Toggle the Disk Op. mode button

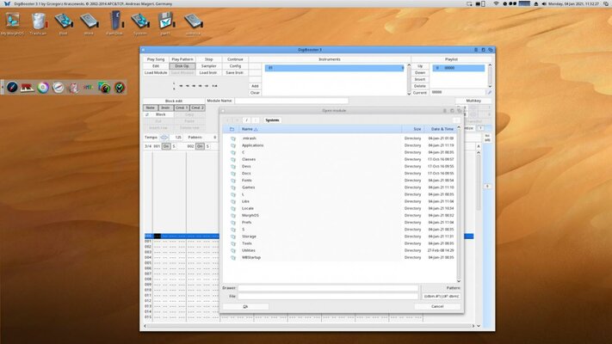click(182, 66)
